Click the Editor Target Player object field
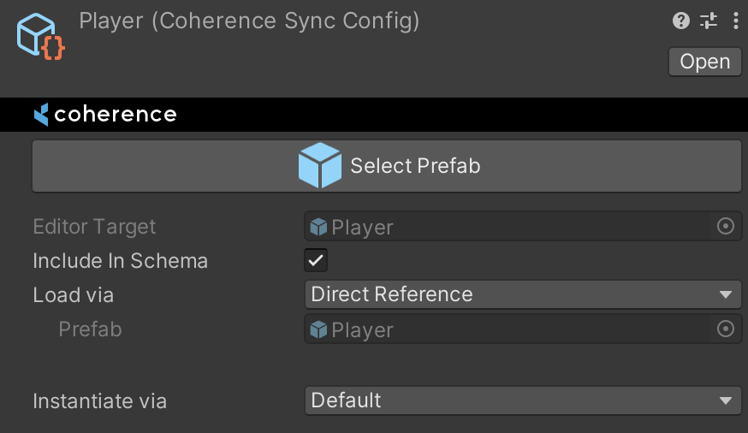Image resolution: width=748 pixels, height=433 pixels. (509, 227)
